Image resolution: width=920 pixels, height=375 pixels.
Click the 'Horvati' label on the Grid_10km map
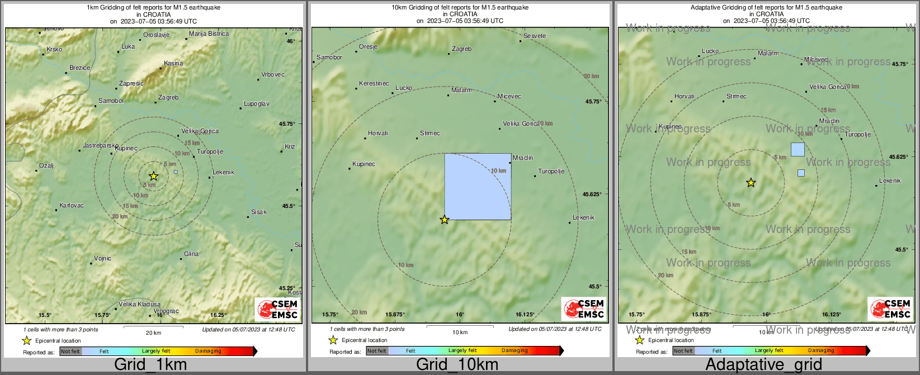(x=378, y=134)
